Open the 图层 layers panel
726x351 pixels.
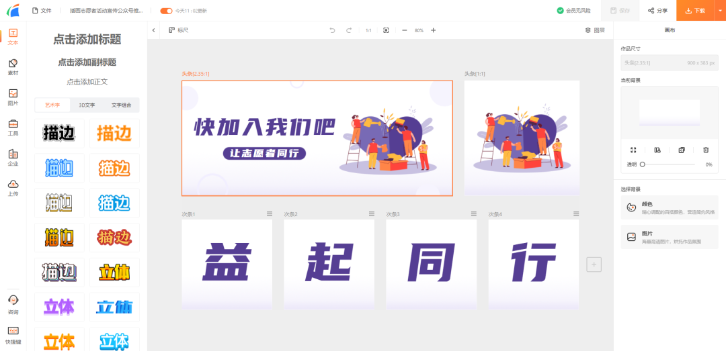595,30
